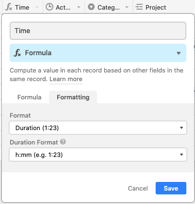Image resolution: width=195 pixels, height=204 pixels.
Task: Switch to the Formula tab
Action: pyautogui.click(x=29, y=97)
